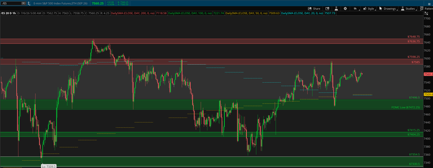Open the flask edit studies icon

[x=336, y=8]
